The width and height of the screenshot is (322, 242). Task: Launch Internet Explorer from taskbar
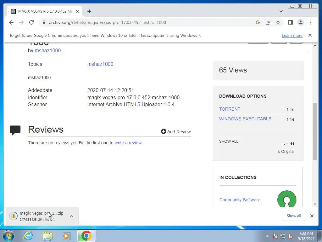pos(28,236)
